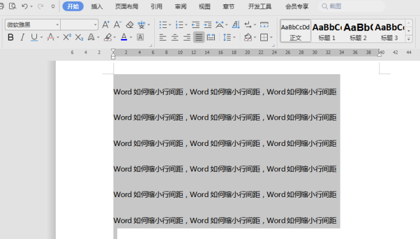
Task: Switch to the 插入 tab
Action: coord(97,6)
